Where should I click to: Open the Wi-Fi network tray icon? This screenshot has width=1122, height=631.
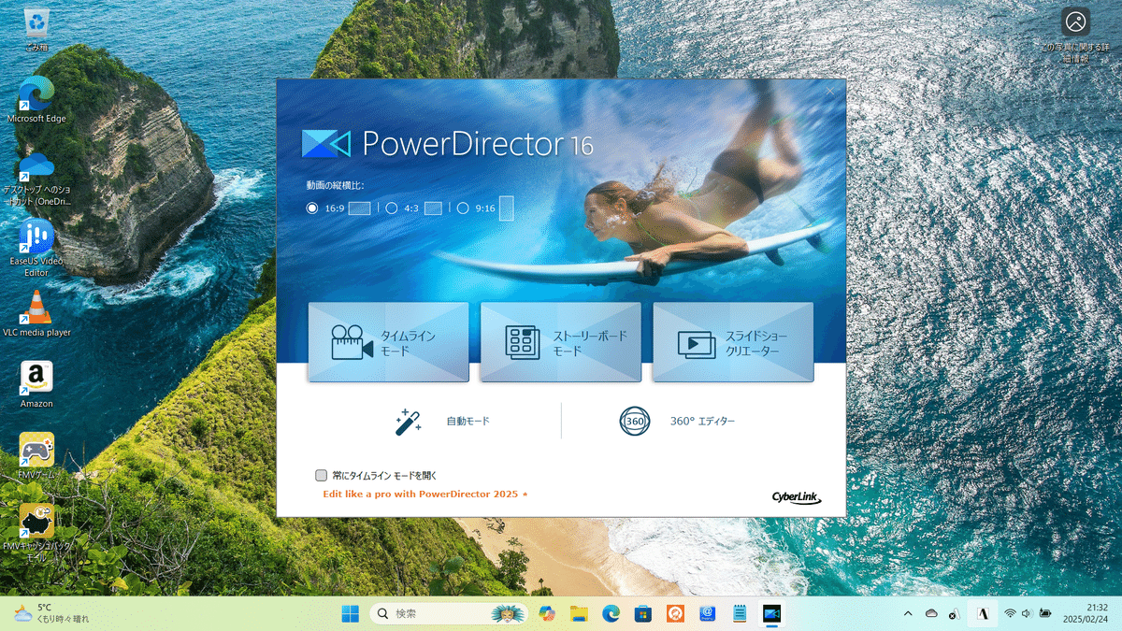1010,613
